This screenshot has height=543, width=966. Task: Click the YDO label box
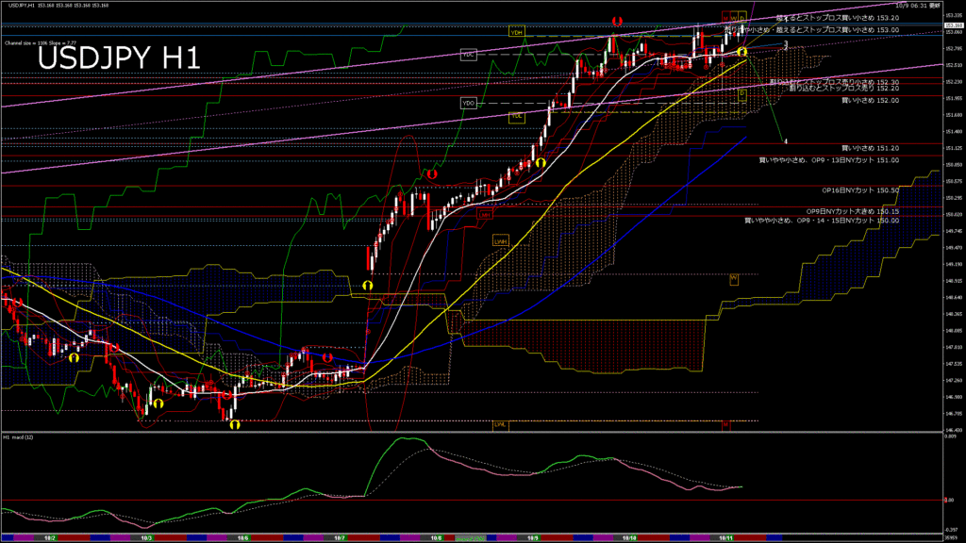[x=468, y=102]
